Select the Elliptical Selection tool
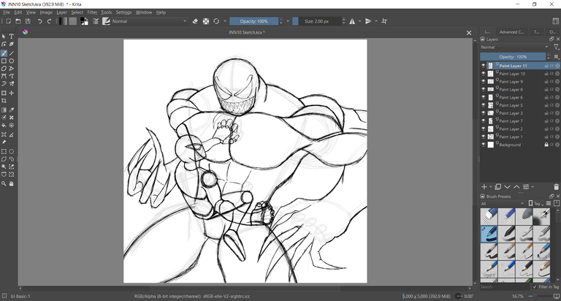The image size is (561, 301). [12, 151]
